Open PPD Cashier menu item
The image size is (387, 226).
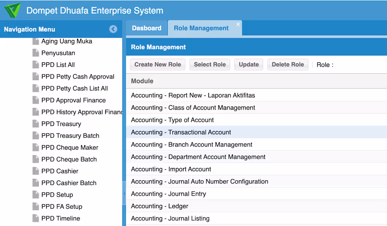(60, 171)
